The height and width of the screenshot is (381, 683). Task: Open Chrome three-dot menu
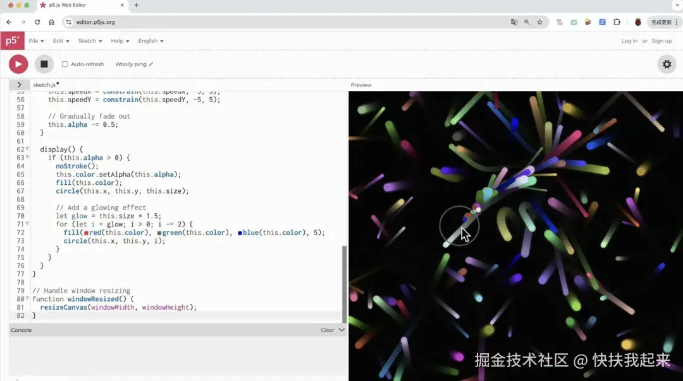click(x=677, y=22)
